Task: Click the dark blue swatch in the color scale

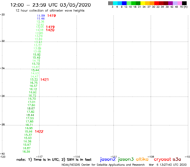Action: point(124,3)
